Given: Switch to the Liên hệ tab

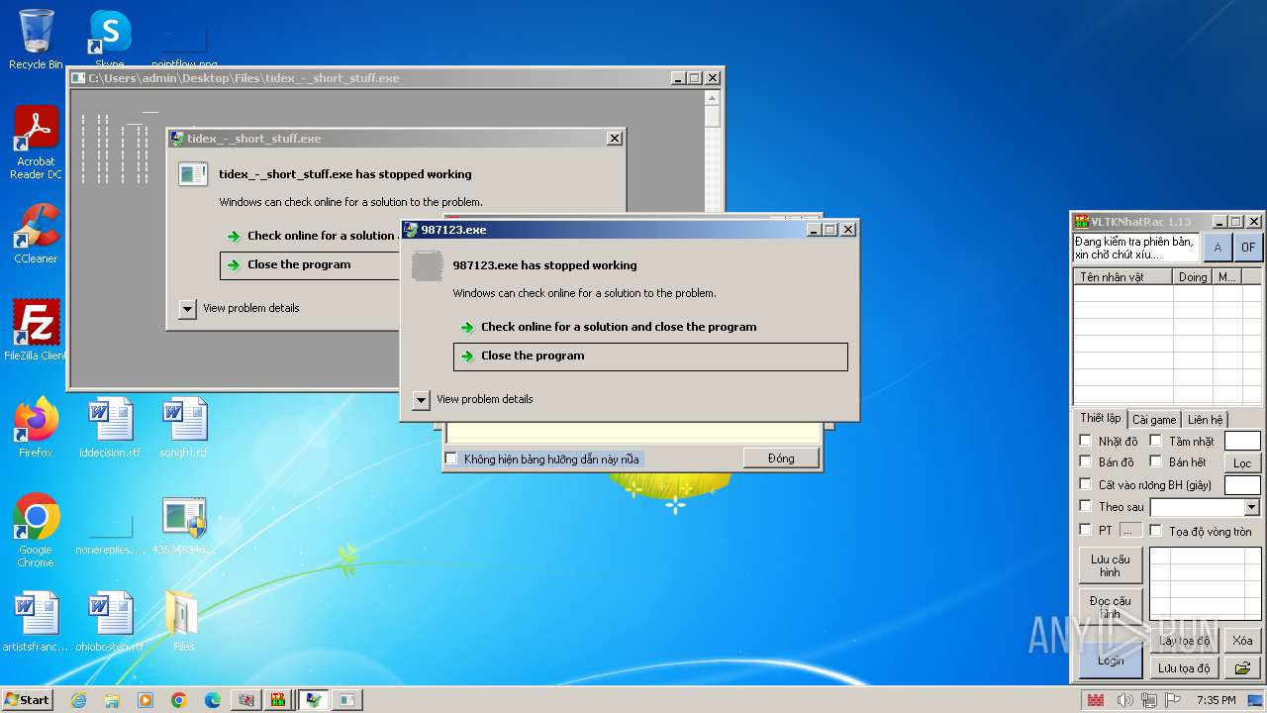Looking at the screenshot, I should point(1206,420).
